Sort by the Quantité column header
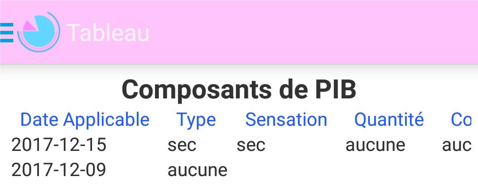Image resolution: width=478 pixels, height=184 pixels. [389, 120]
